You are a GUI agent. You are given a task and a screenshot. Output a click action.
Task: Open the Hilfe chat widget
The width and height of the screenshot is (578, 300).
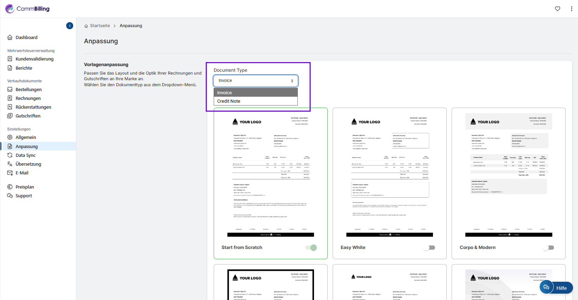(x=556, y=288)
